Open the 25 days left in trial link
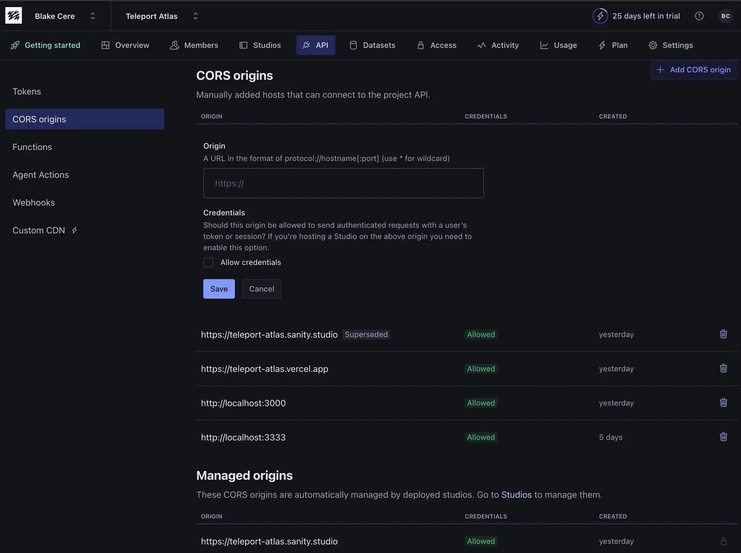The height and width of the screenshot is (553, 741). click(646, 16)
